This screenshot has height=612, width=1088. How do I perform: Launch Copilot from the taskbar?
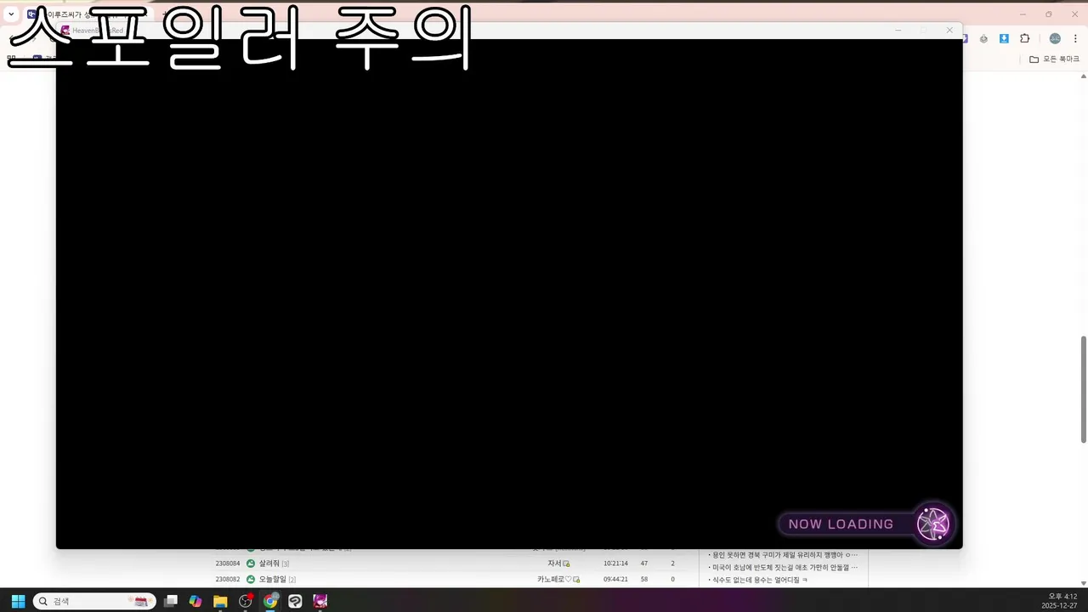coord(195,601)
